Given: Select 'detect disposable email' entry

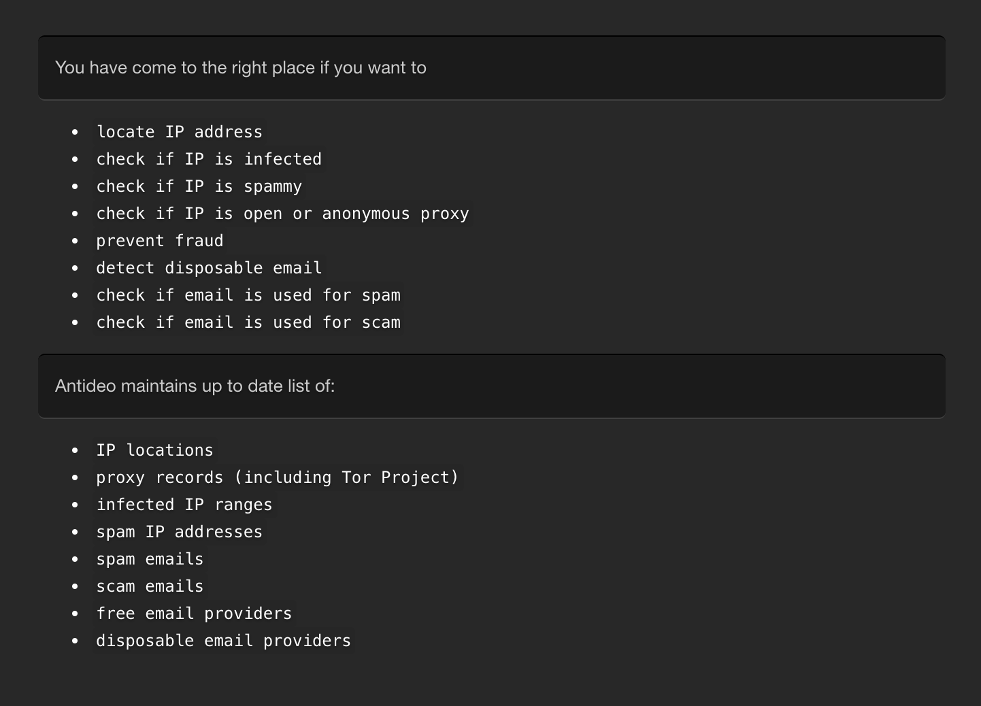Looking at the screenshot, I should pos(208,268).
